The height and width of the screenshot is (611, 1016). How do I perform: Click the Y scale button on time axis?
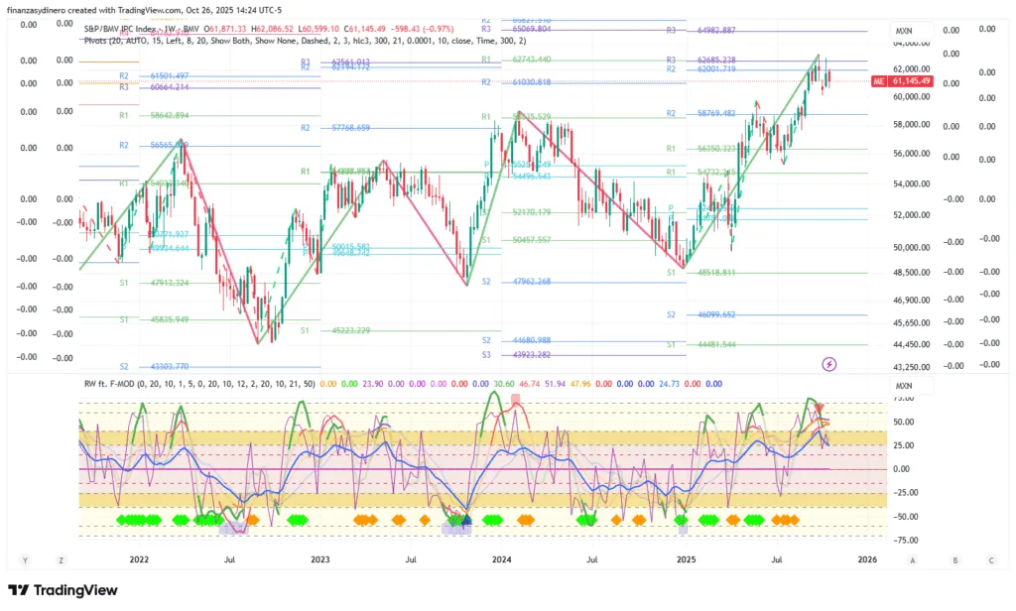(x=23, y=560)
